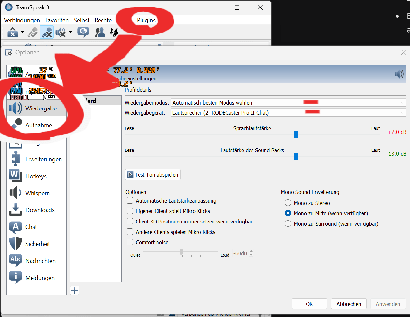Select the Chat category label
This screenshot has height=317, width=410.
pyautogui.click(x=31, y=227)
